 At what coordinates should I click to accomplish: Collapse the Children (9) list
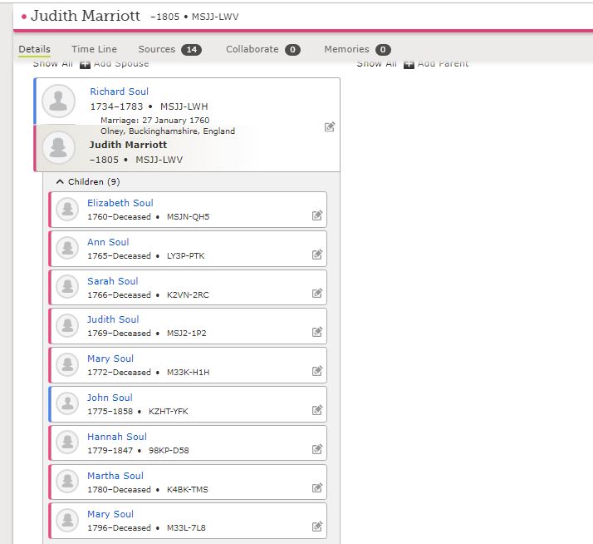[x=88, y=182]
